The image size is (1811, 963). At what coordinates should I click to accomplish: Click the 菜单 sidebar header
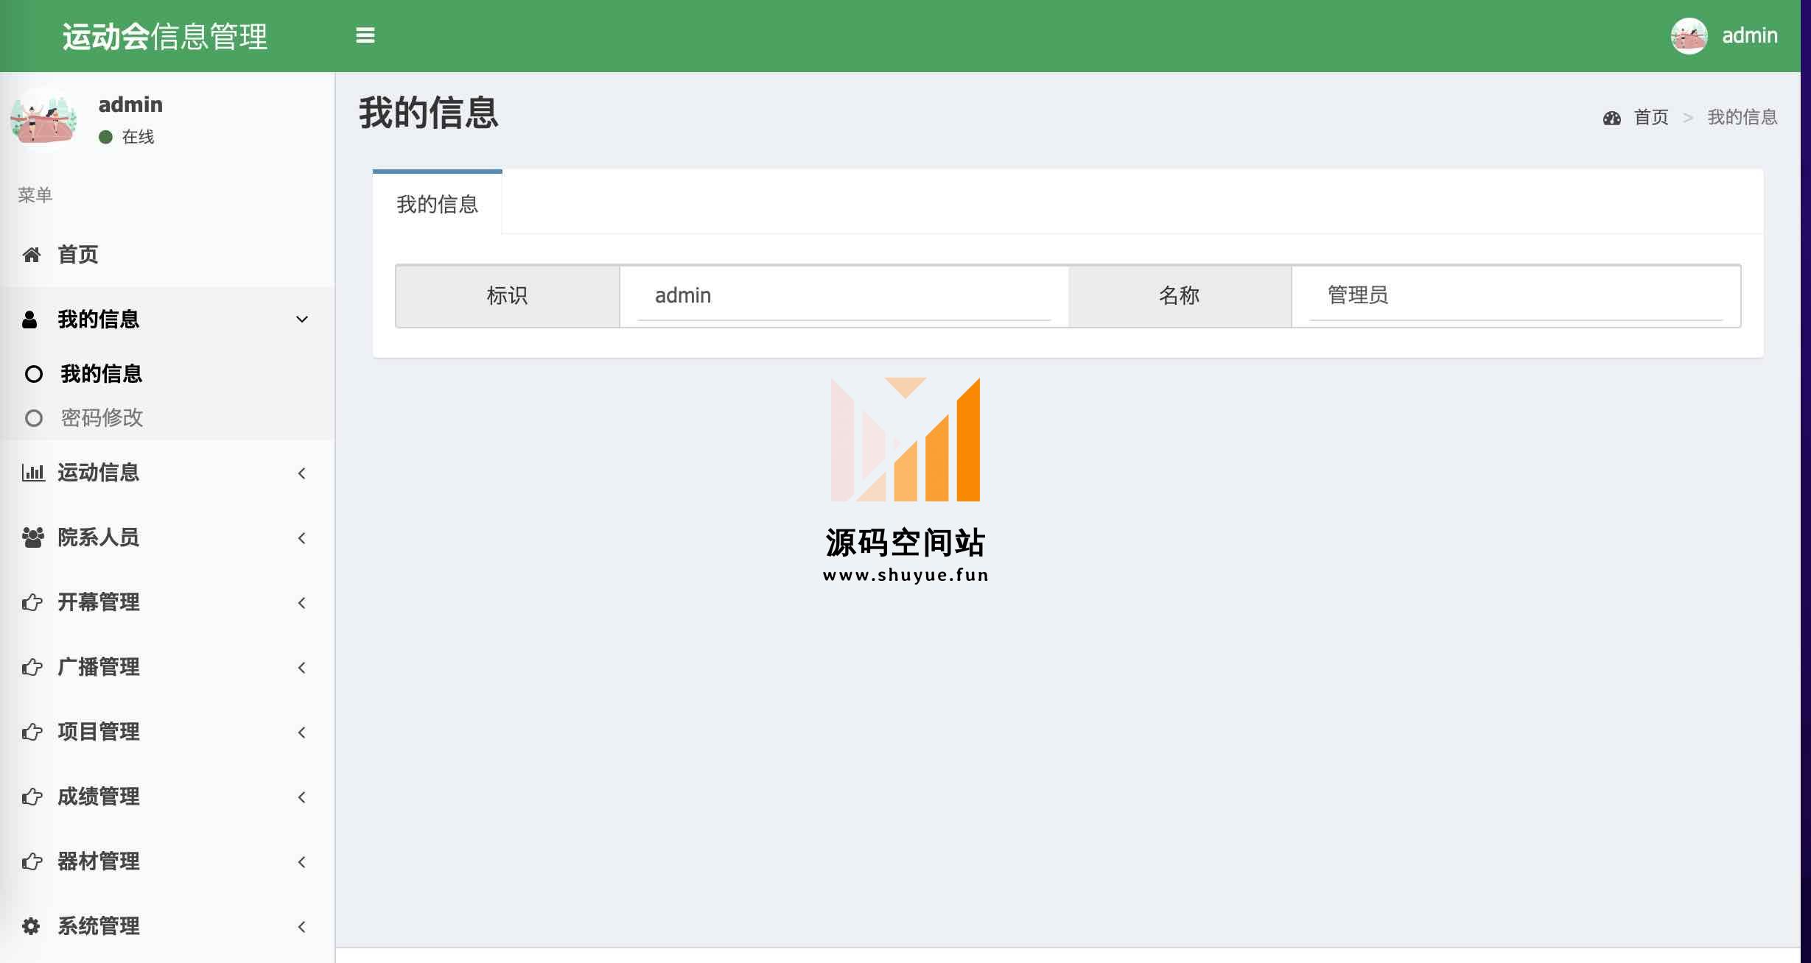[x=35, y=195]
